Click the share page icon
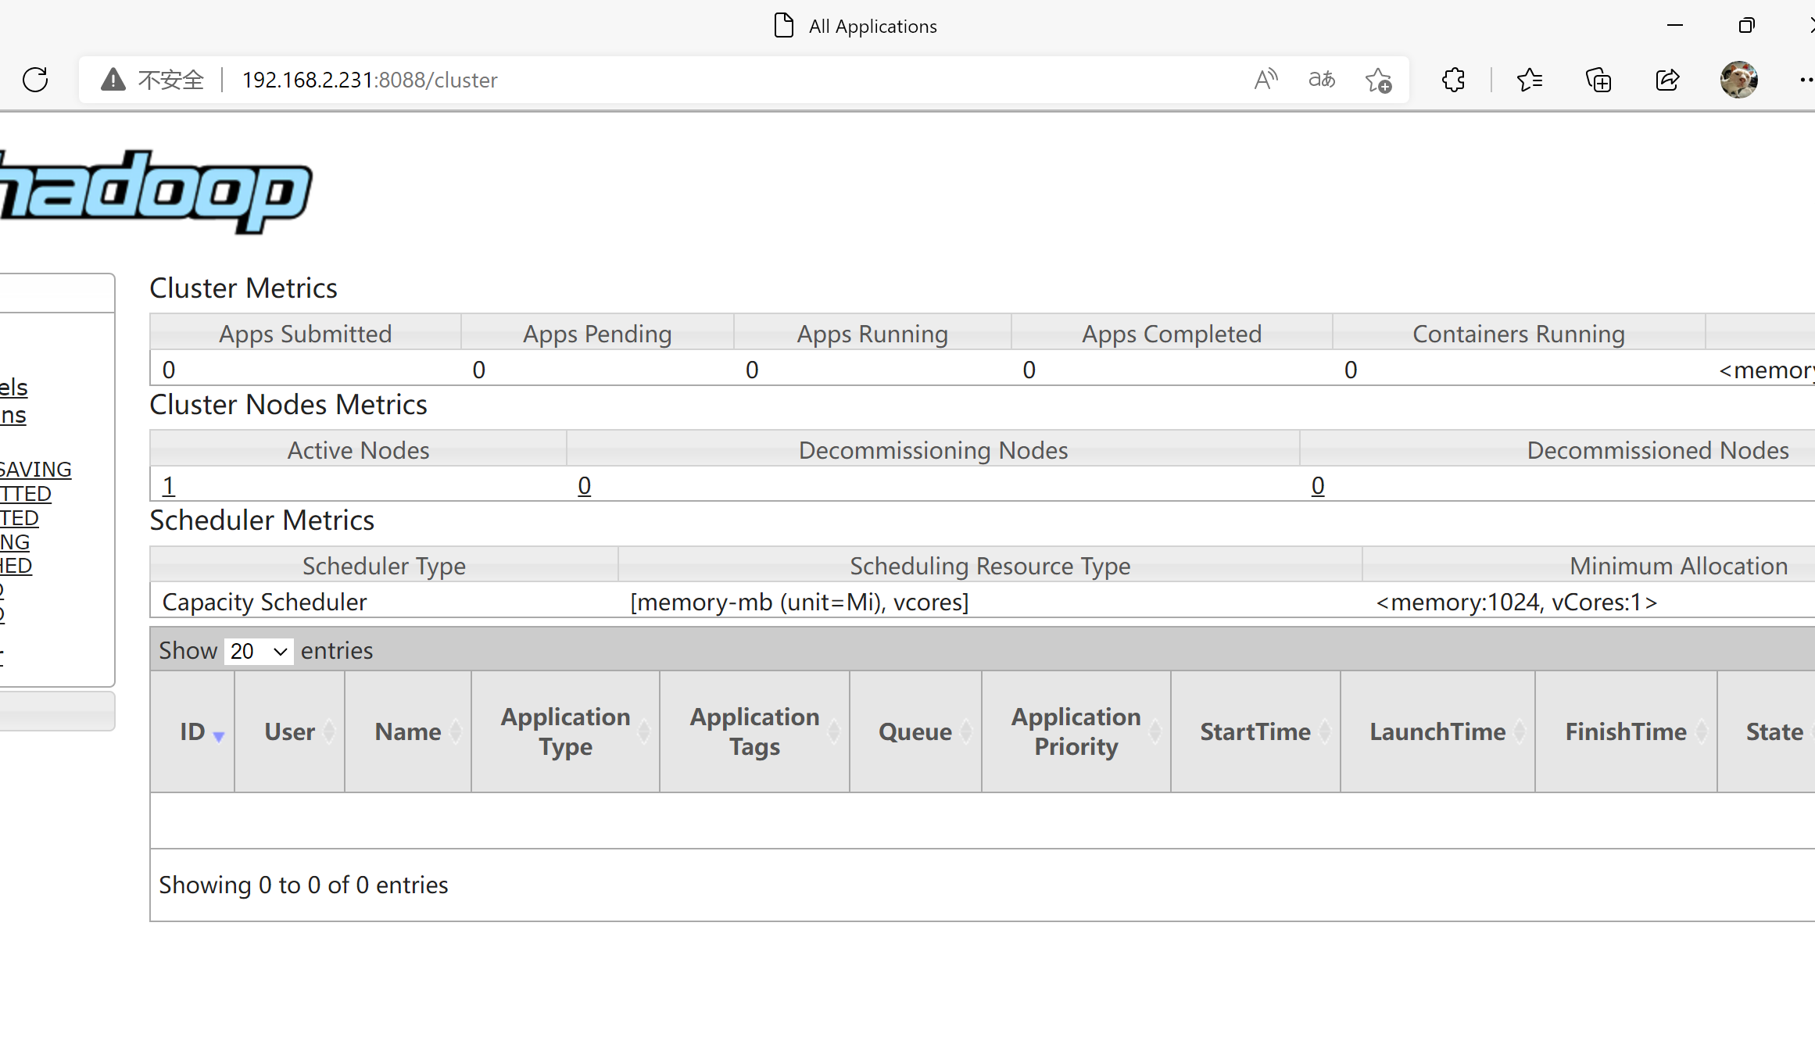The height and width of the screenshot is (1037, 1815). click(x=1667, y=80)
